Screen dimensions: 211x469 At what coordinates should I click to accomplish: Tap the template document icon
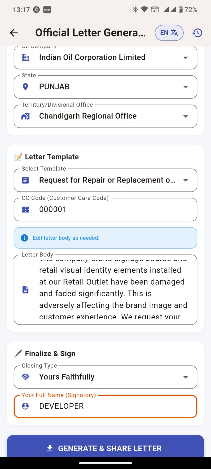point(25,180)
